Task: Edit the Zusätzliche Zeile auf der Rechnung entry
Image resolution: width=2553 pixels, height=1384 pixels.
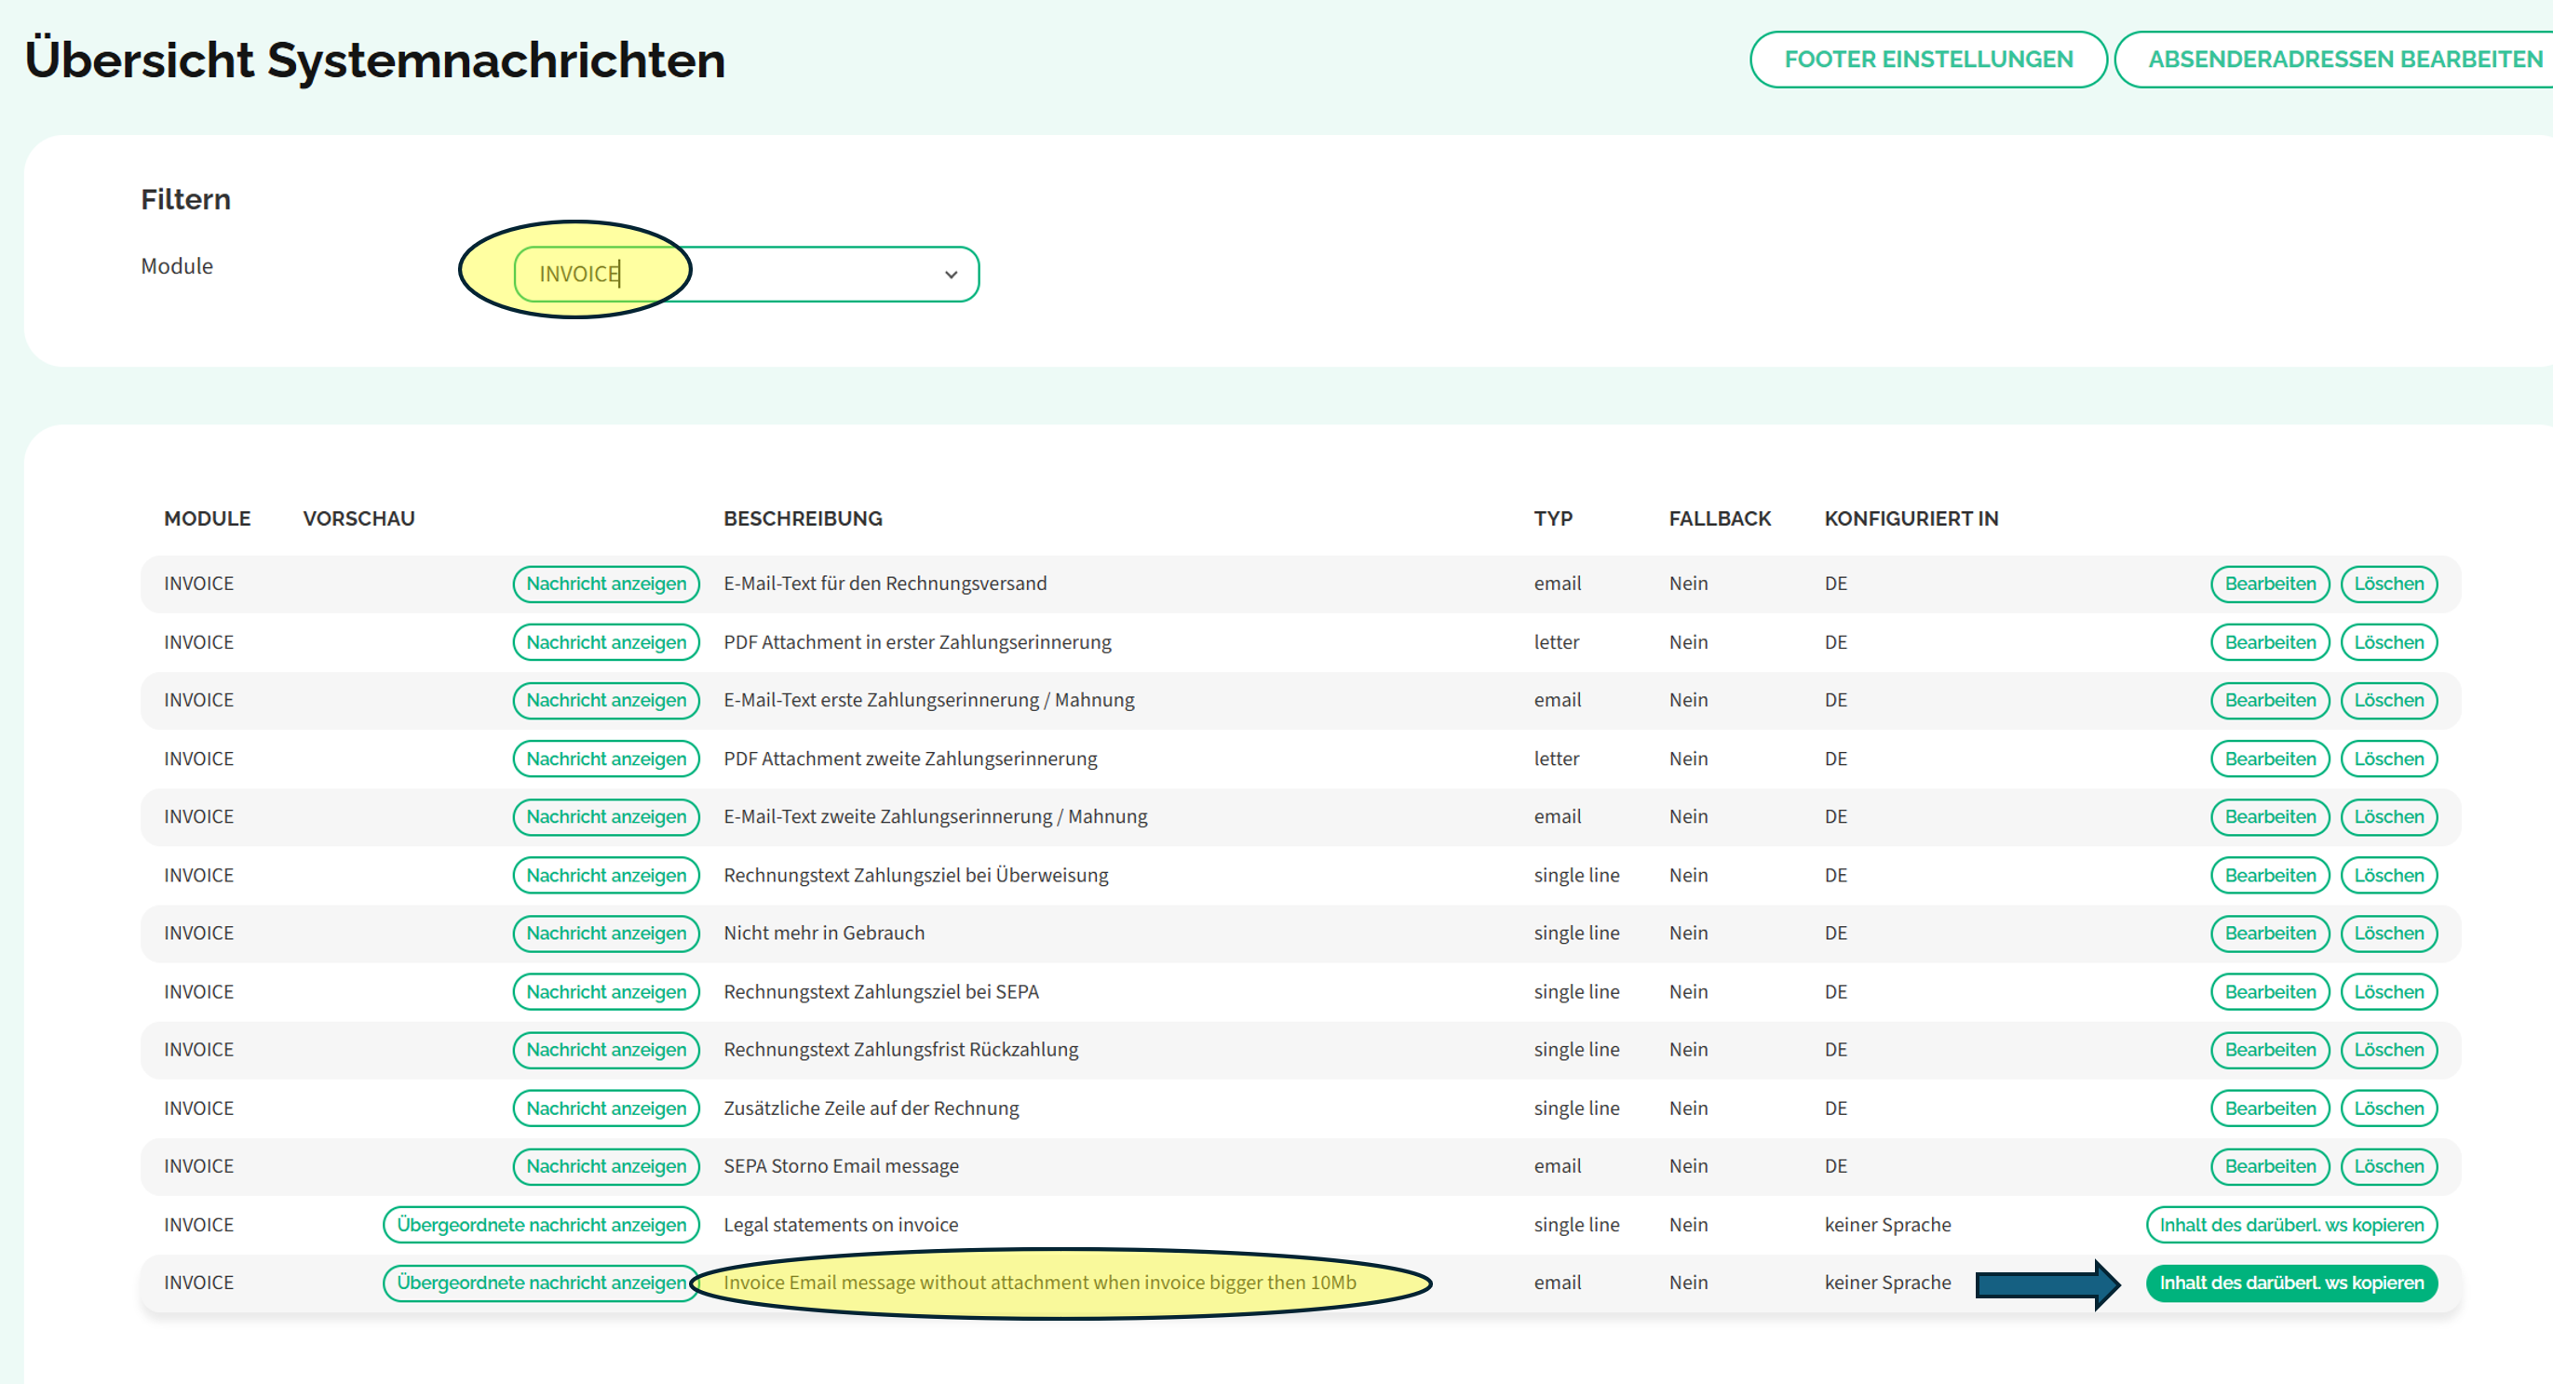Action: (x=2270, y=1108)
